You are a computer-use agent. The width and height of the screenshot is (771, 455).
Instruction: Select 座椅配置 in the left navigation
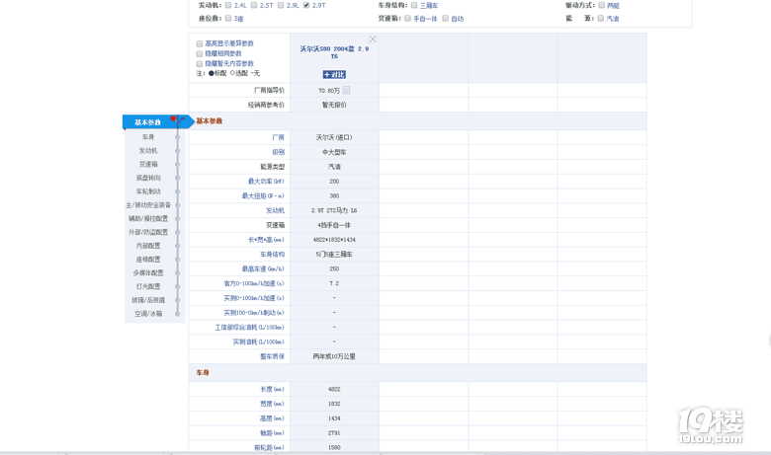click(148, 260)
